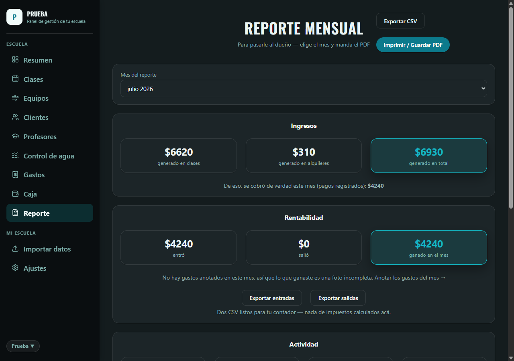514x361 pixels.
Task: Click Imprimir / Guardar PDF
Action: (413, 45)
